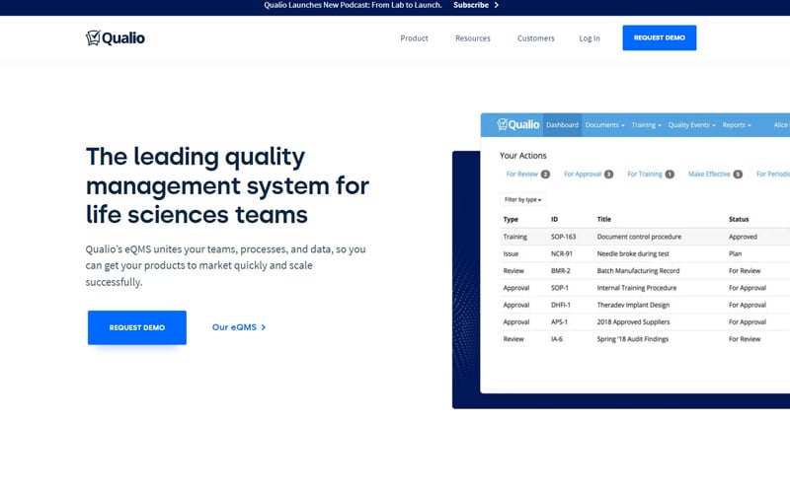
Task: Click the IA-6 ID cell
Action: click(556, 339)
